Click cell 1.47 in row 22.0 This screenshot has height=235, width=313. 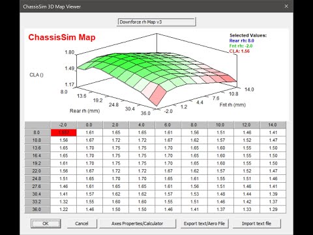273,171
